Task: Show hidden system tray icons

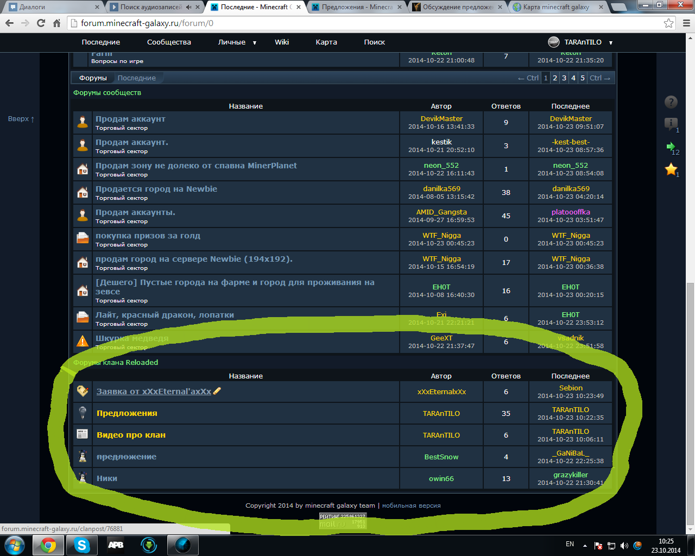Action: (x=585, y=545)
